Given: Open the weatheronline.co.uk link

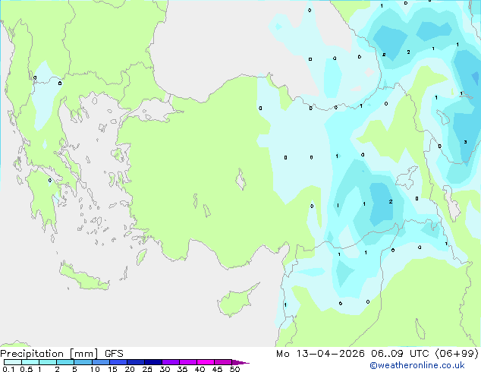Looking at the screenshot, I should tap(417, 365).
